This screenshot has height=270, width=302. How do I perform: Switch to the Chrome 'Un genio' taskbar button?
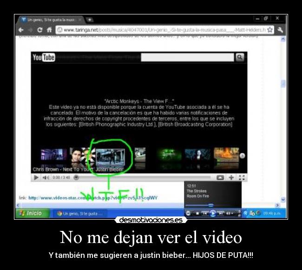click(80, 214)
